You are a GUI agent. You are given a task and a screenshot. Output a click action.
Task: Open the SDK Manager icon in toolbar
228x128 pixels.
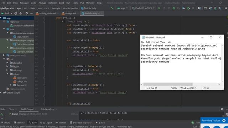(220, 8)
